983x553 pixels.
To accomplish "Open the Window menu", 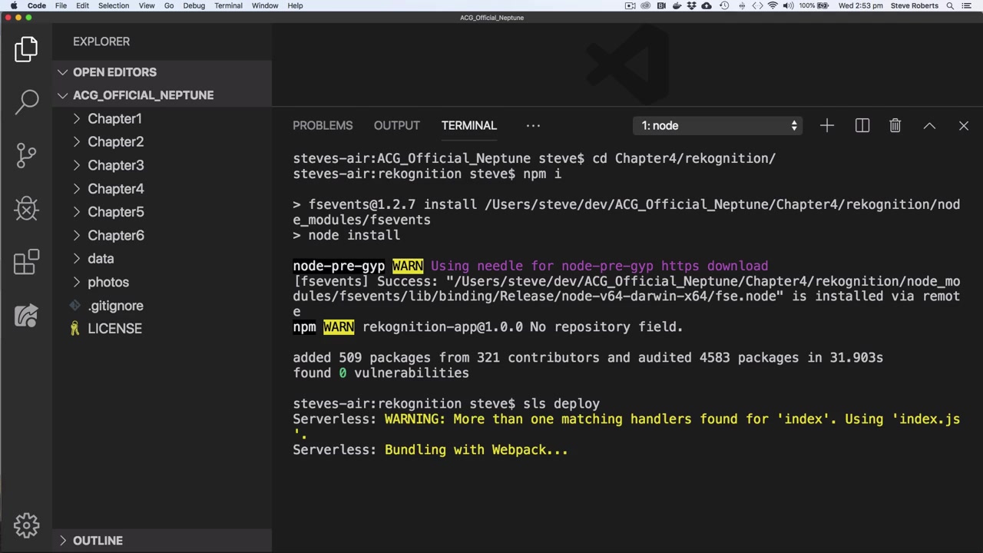I will pos(265,5).
